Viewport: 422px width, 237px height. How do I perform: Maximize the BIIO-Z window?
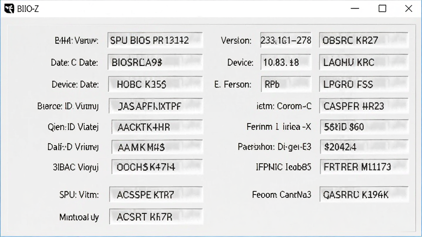pyautogui.click(x=382, y=9)
